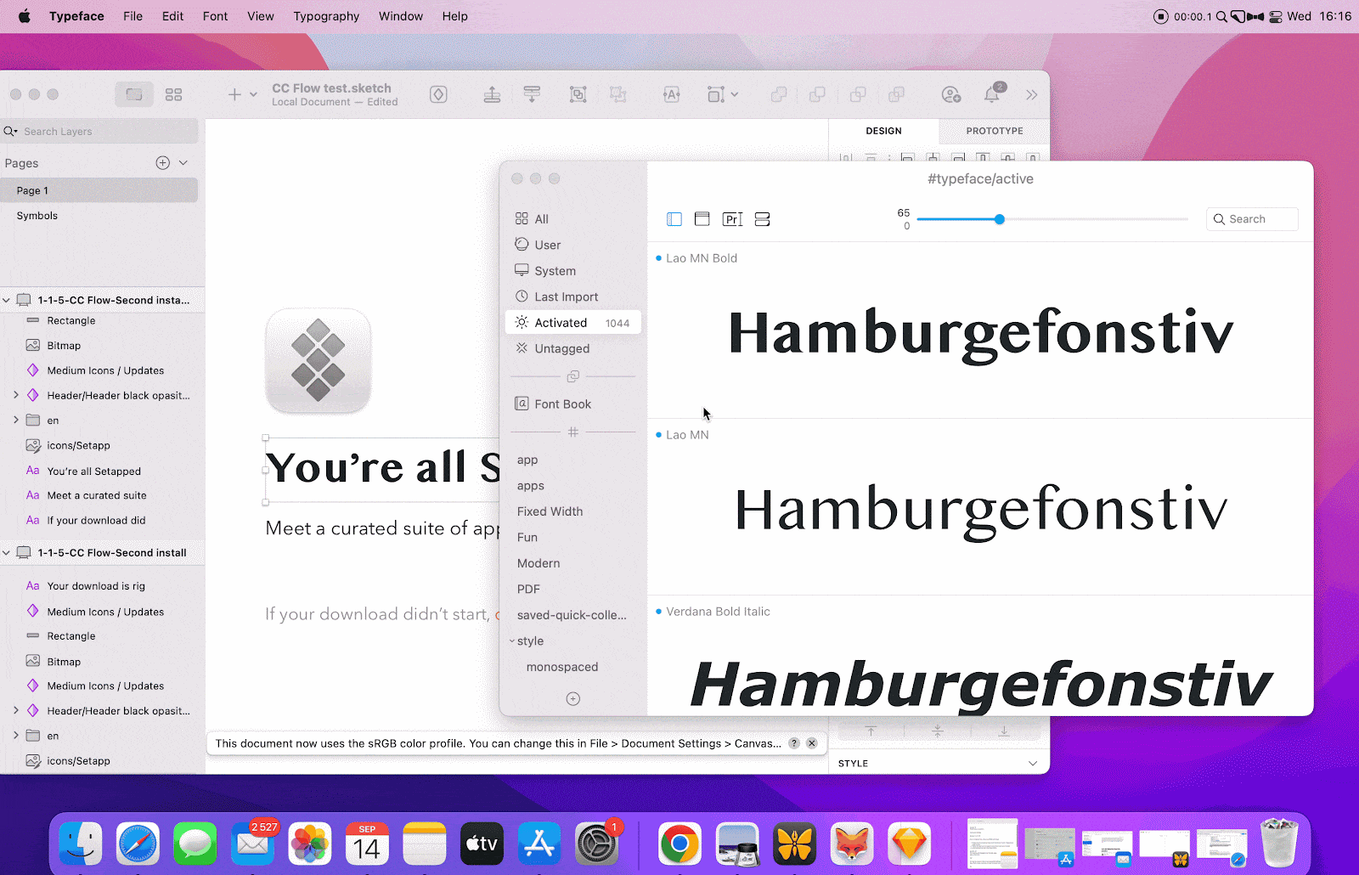Expand the first en folder layer
1359x875 pixels.
point(15,420)
